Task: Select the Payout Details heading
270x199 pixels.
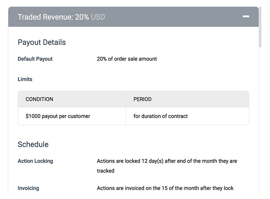Action: (x=42, y=42)
